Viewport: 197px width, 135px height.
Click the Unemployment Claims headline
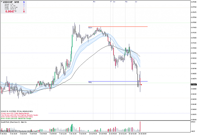[17, 117]
